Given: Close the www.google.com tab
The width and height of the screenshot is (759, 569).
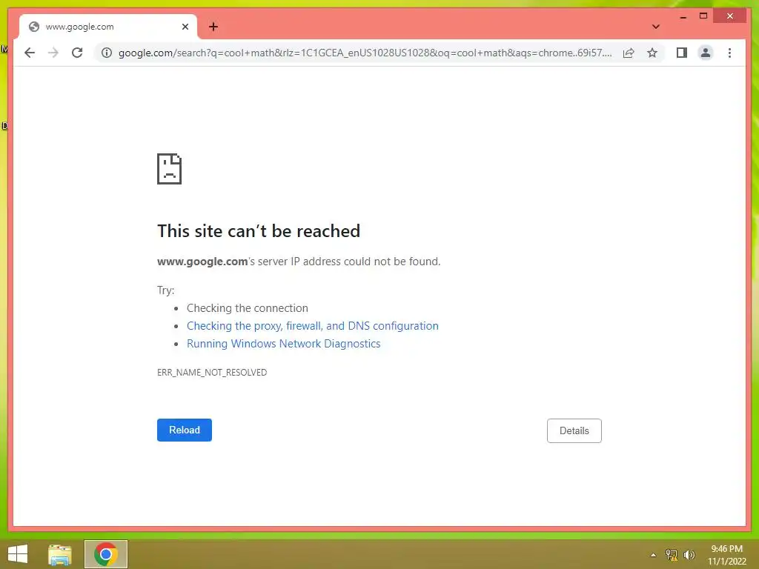Looking at the screenshot, I should (185, 27).
